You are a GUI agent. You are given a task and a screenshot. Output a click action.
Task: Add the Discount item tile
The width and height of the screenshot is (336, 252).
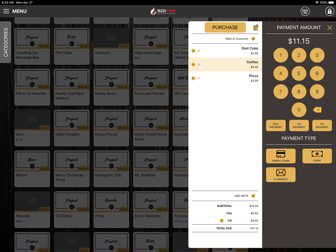tap(111, 46)
